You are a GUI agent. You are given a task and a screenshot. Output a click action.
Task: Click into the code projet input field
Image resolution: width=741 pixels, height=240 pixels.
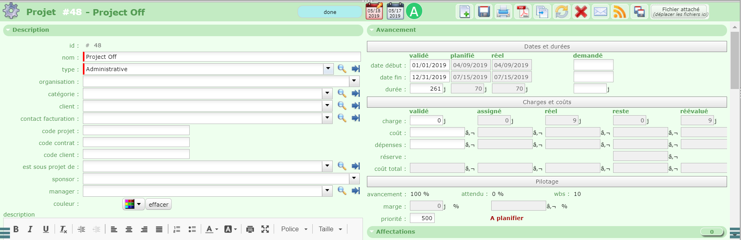136,131
